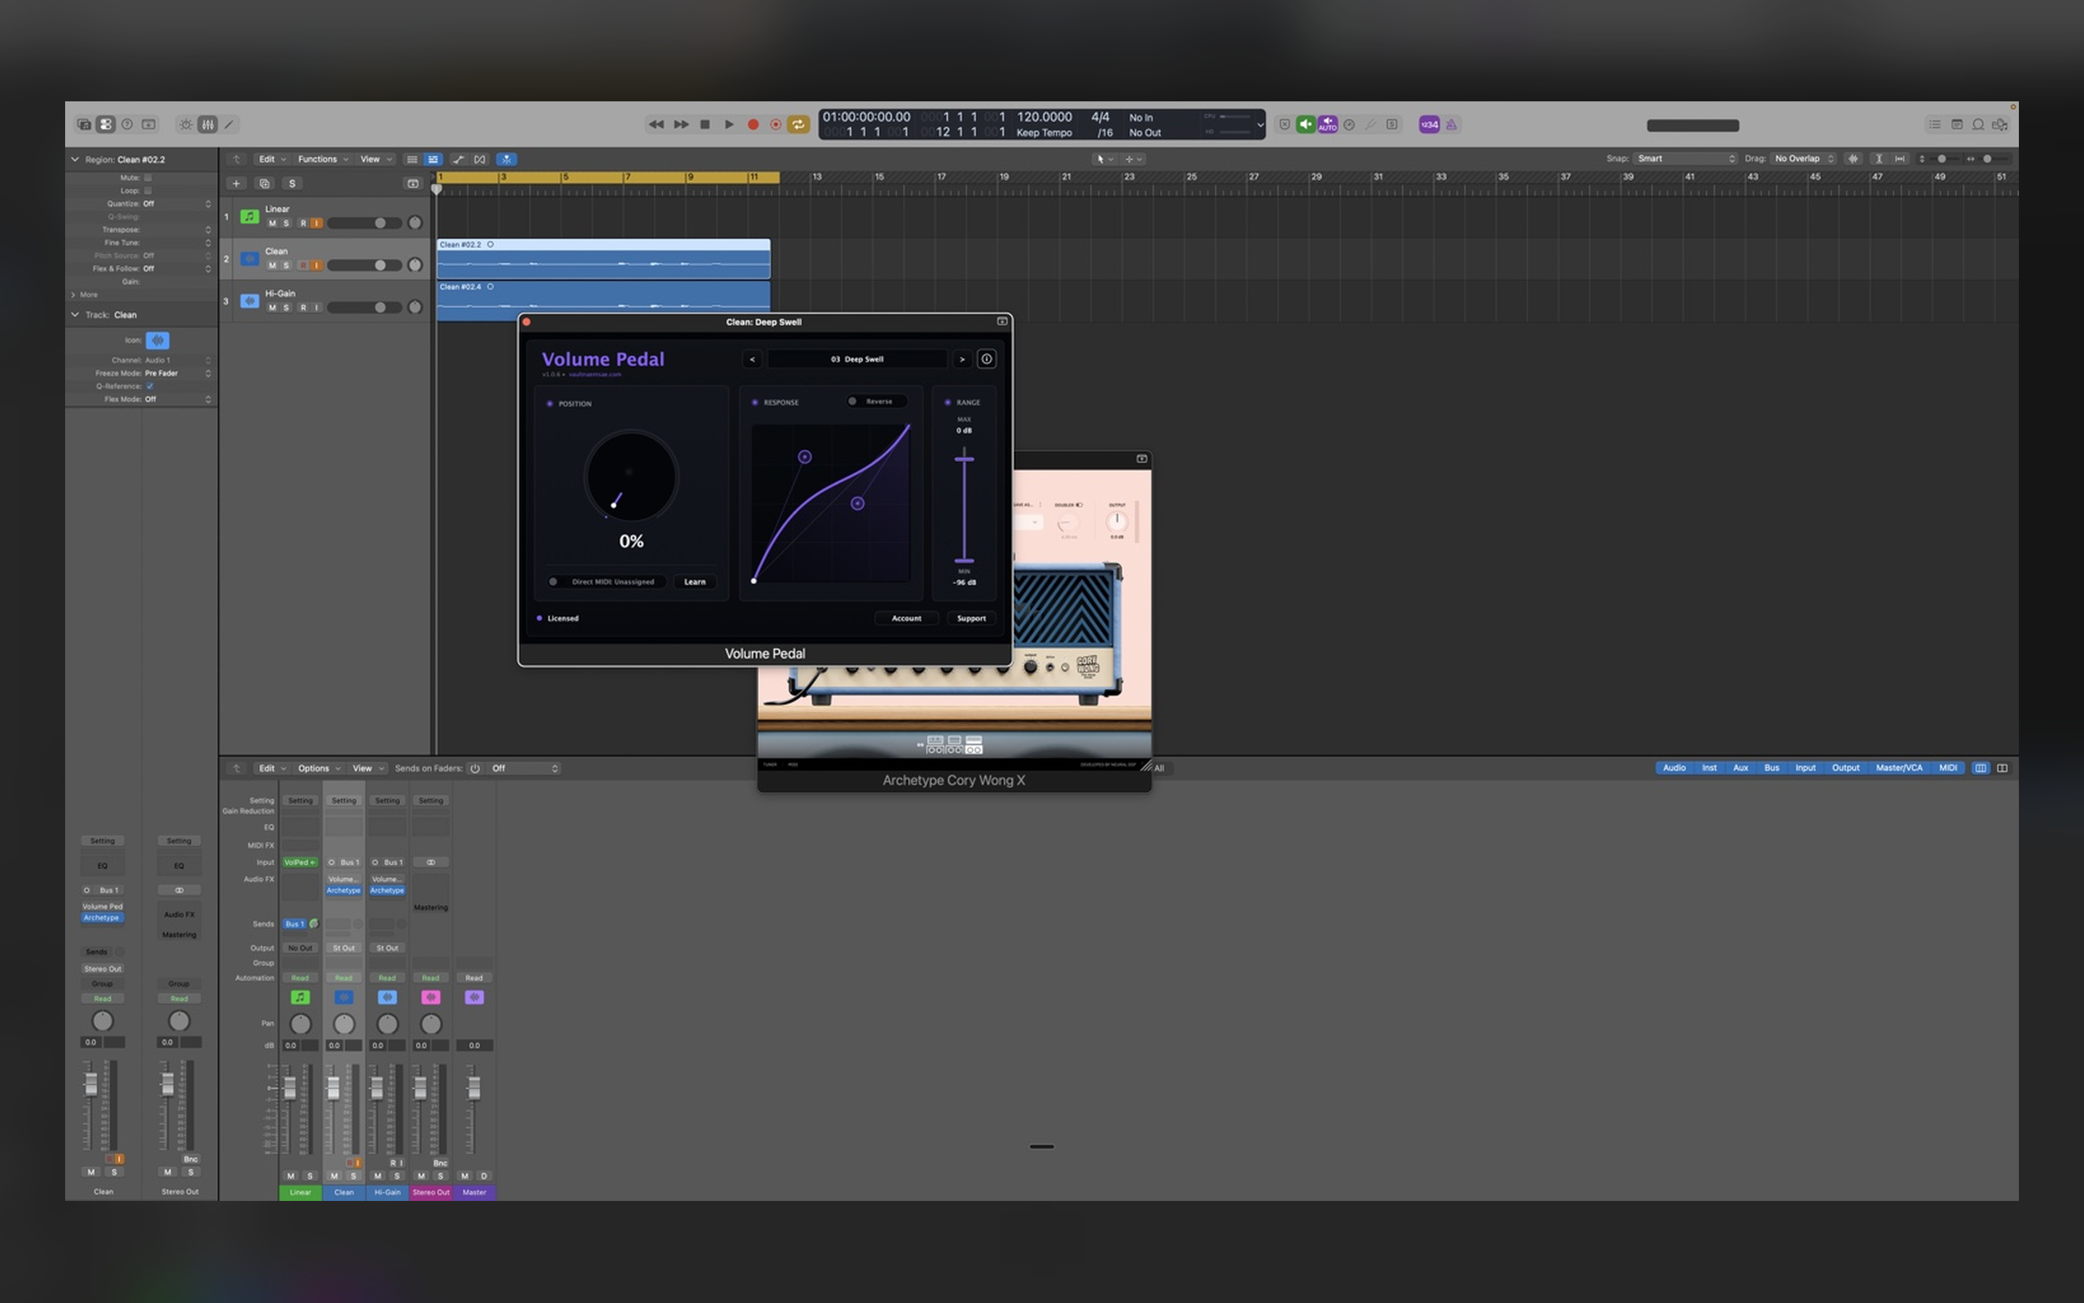Click the Rewind transport button
This screenshot has width=2084, height=1303.
click(656, 124)
